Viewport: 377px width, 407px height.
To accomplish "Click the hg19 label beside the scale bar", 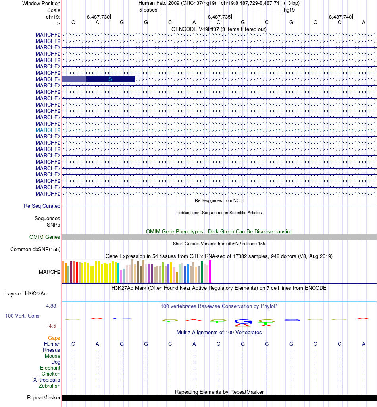I will tap(289, 10).
